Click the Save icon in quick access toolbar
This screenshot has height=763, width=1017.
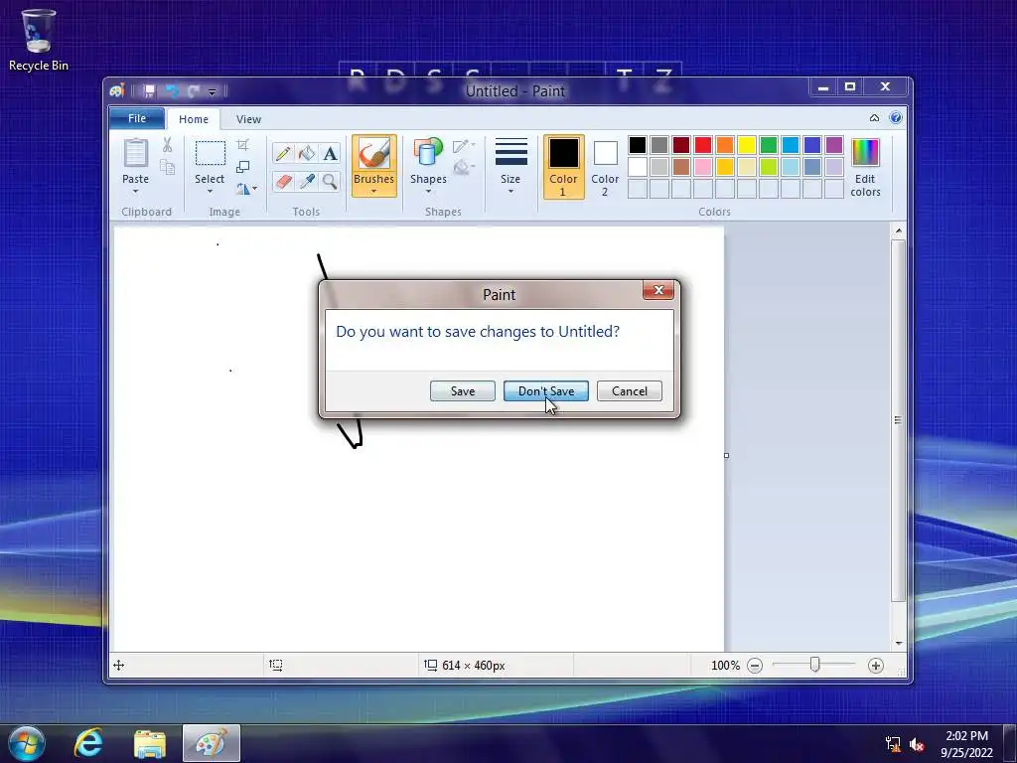click(149, 90)
